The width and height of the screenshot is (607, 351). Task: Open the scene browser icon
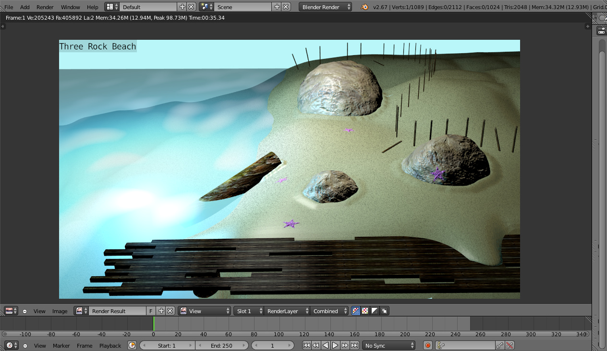(x=206, y=7)
